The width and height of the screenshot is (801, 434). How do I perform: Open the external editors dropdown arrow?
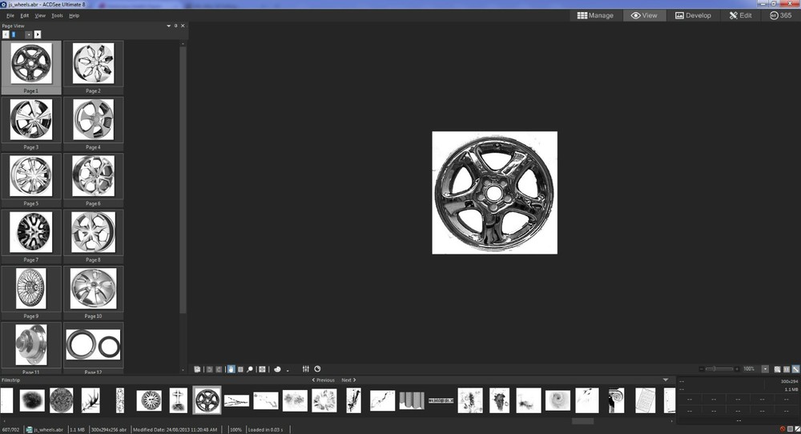(x=288, y=370)
